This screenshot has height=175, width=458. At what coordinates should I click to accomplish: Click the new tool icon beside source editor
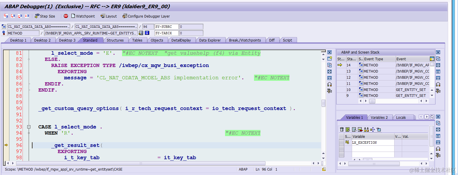(330, 59)
